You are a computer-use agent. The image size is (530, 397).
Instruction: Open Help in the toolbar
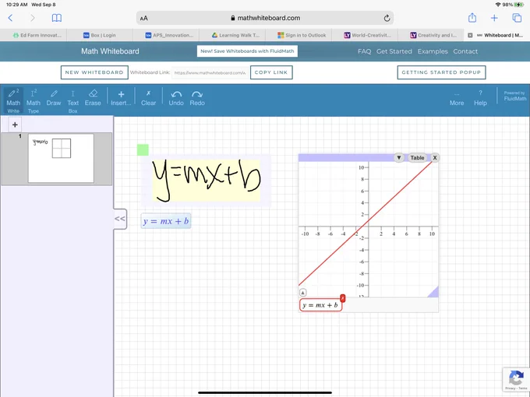(x=480, y=98)
